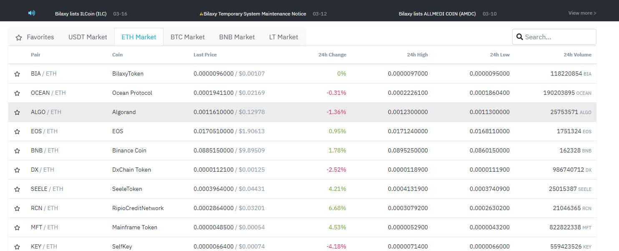
Task: Click the SelfKey coin name
Action: pyautogui.click(x=122, y=246)
